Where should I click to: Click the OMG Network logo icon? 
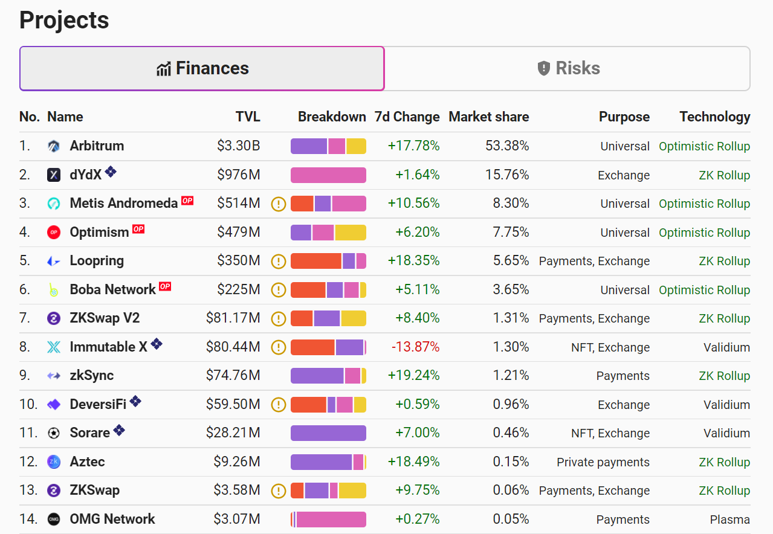(x=54, y=519)
